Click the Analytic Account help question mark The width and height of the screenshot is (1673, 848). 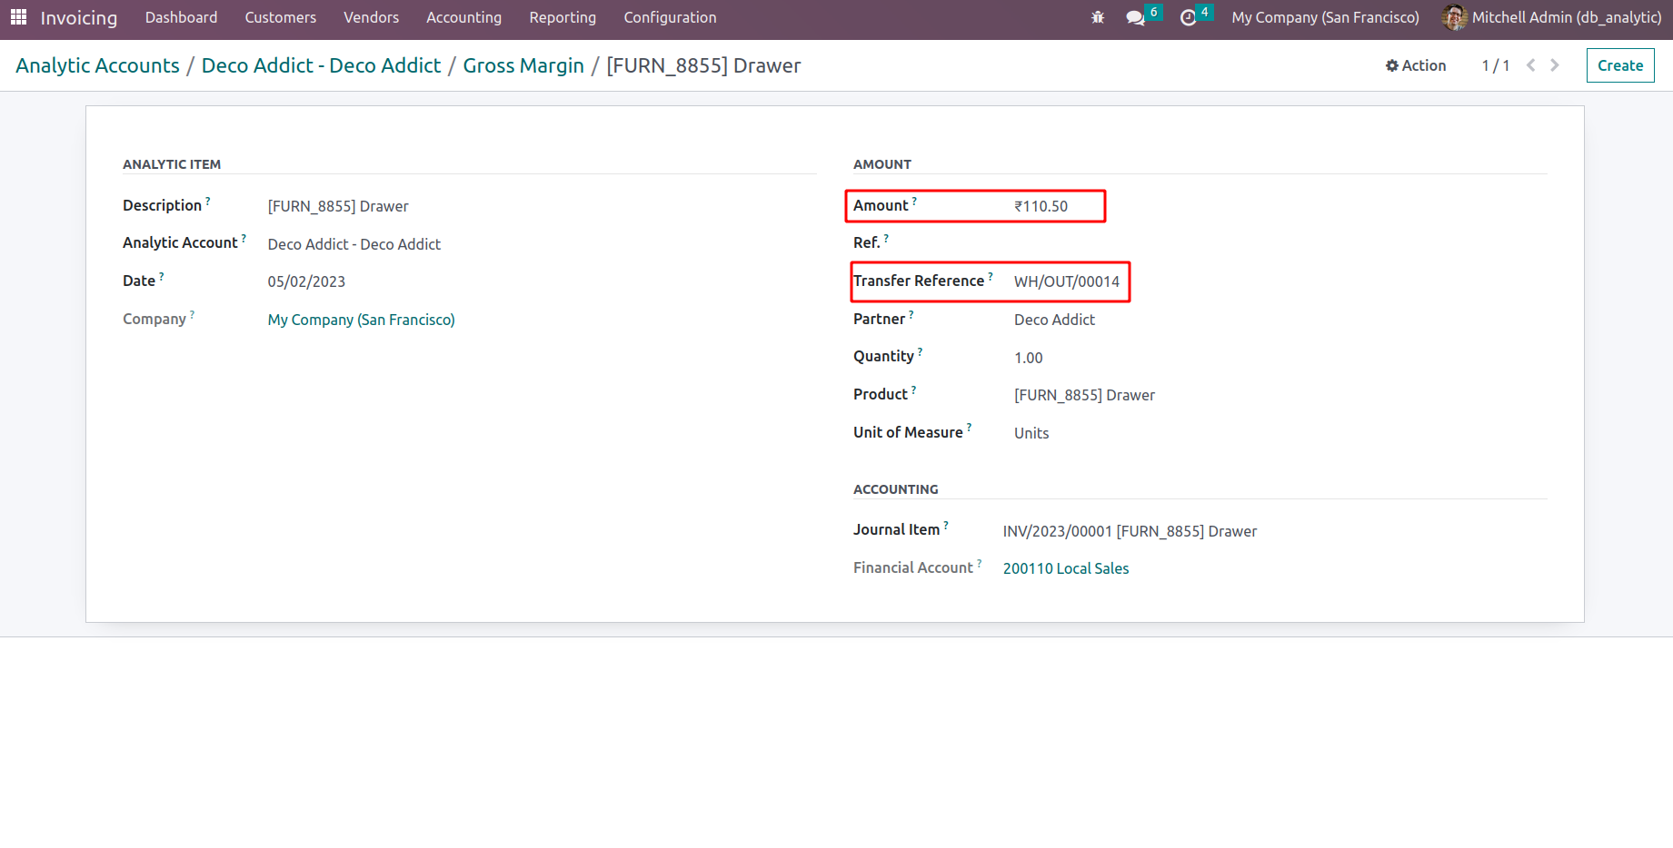(x=244, y=238)
